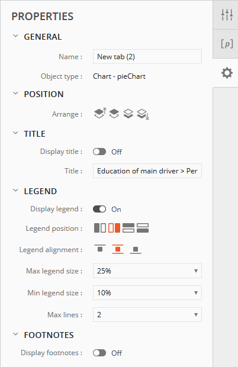Screen dimensions: 238x367
Task: Turn on the Display title switch
Action: pos(99,152)
